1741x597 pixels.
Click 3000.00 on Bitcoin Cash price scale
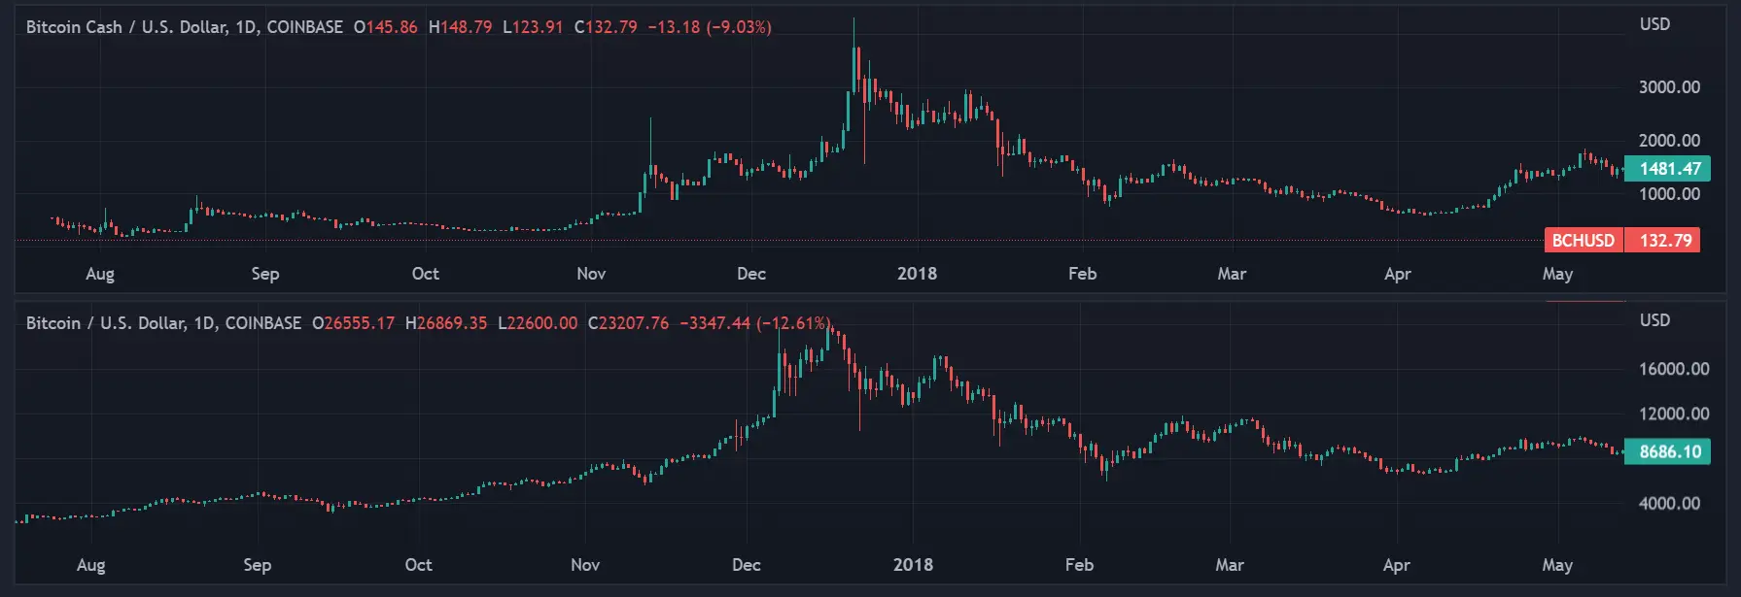[1669, 87]
